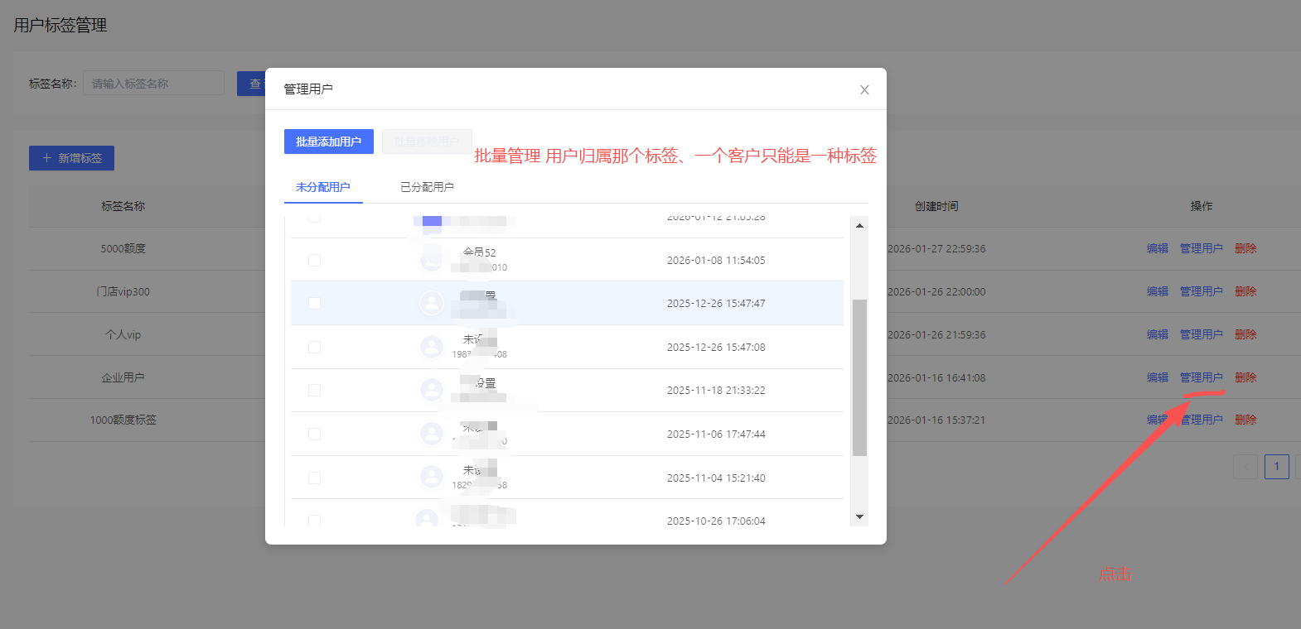Tick the checkbox for the 2026-01-08 11:54:05 user
The image size is (1301, 629).
coord(314,260)
